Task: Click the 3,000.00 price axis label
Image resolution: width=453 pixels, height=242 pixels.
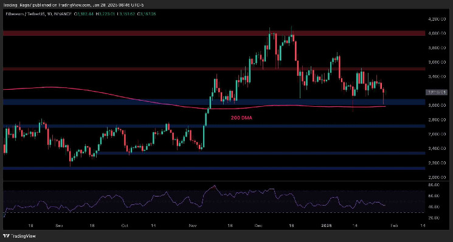Action: coord(436,106)
